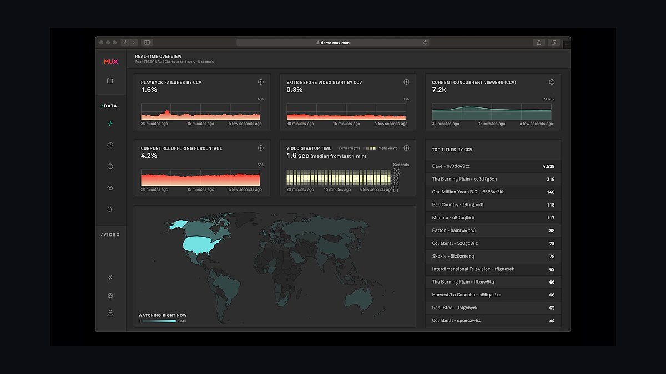Click the 7.2k concurrent viewers value
Image resolution: width=666 pixels, height=374 pixels.
(439, 89)
